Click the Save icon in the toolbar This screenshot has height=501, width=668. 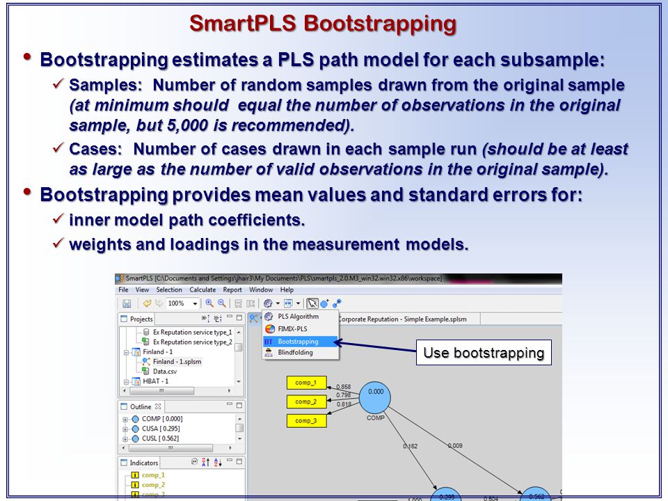(127, 303)
